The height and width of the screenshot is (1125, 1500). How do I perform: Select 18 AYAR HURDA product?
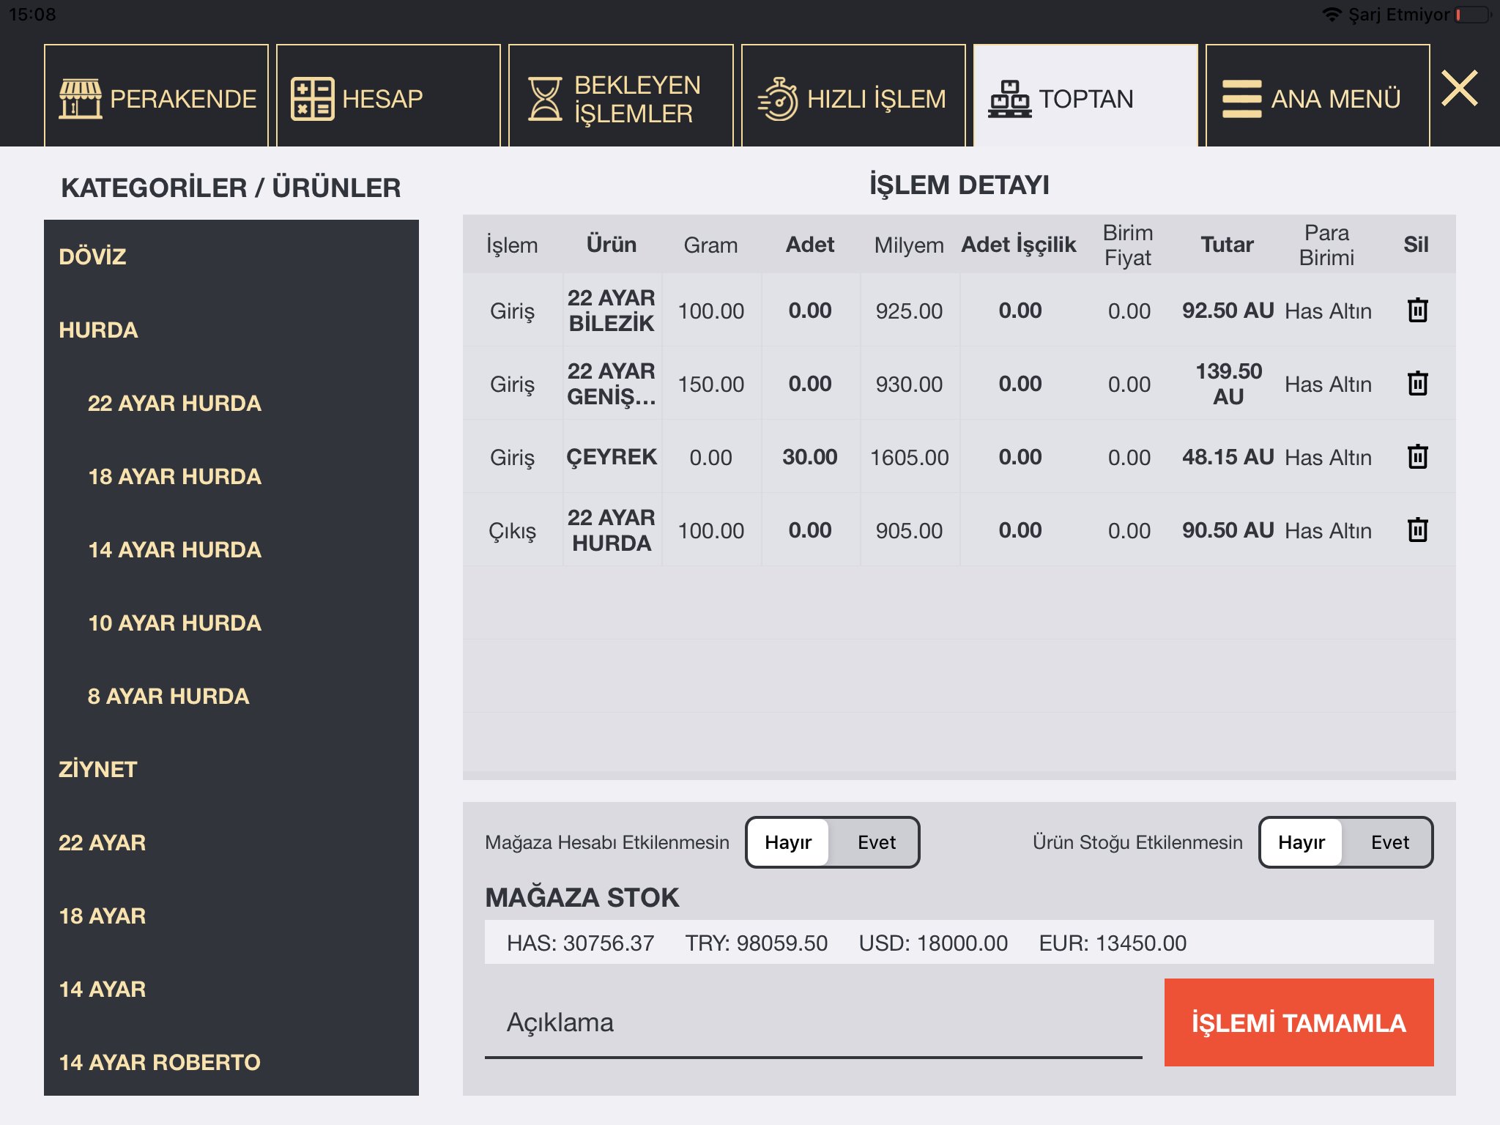pyautogui.click(x=231, y=476)
